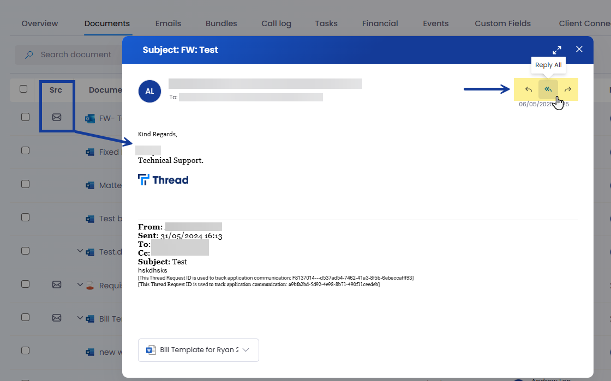Check the box for new w row
This screenshot has width=611, height=381.
point(25,350)
